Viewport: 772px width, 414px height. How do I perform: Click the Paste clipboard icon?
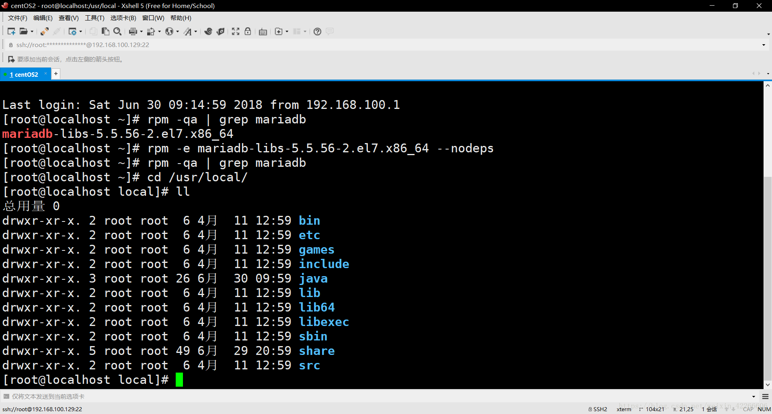coord(105,31)
